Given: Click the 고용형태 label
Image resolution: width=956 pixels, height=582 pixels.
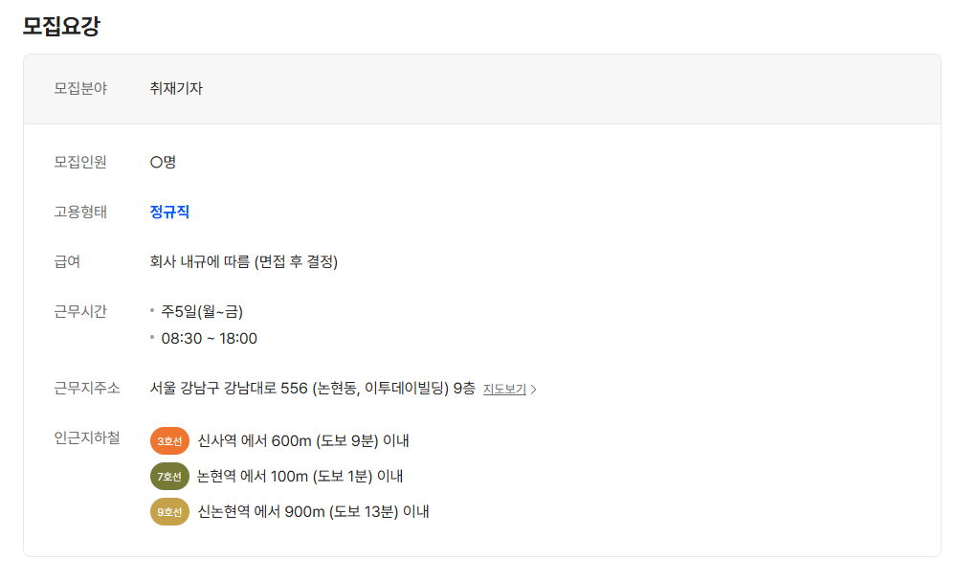Looking at the screenshot, I should click(x=80, y=212).
